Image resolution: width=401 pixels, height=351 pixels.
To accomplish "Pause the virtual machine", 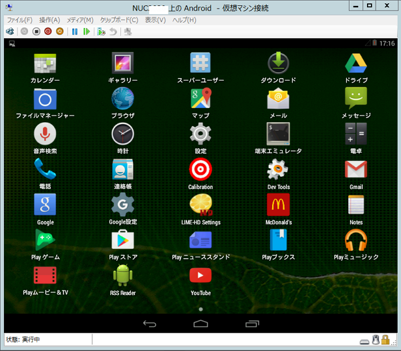I will tap(75, 31).
